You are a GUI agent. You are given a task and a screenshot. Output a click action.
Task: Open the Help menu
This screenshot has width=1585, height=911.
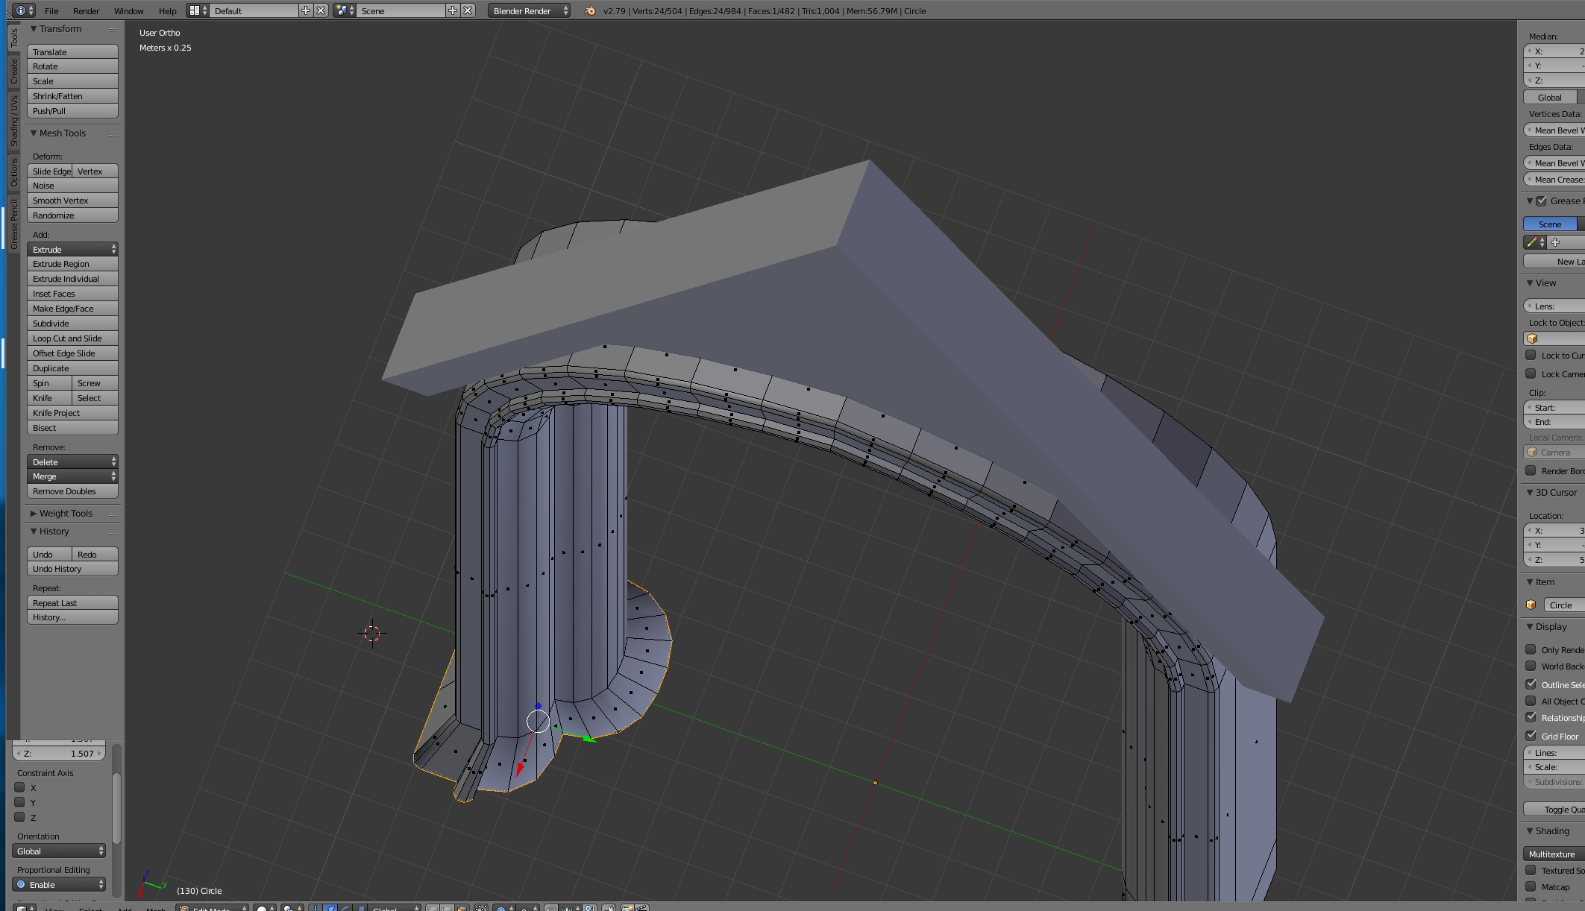(x=168, y=10)
